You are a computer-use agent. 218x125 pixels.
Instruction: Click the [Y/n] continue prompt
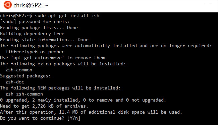(74, 118)
